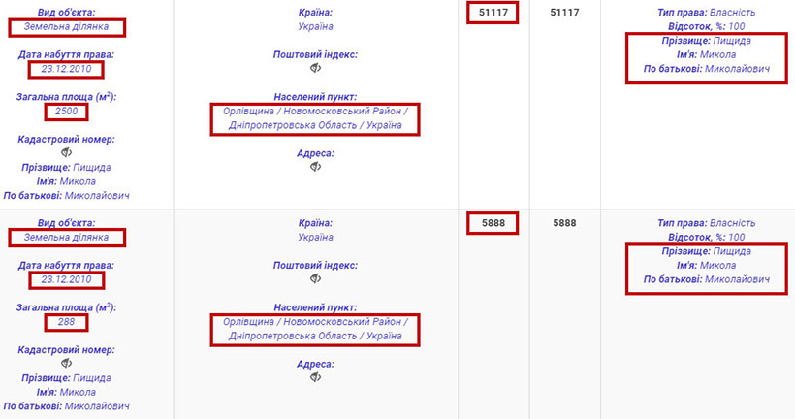Click hidden-eye icon under top row's Кадастровий номер
The image size is (795, 419).
pyautogui.click(x=66, y=153)
